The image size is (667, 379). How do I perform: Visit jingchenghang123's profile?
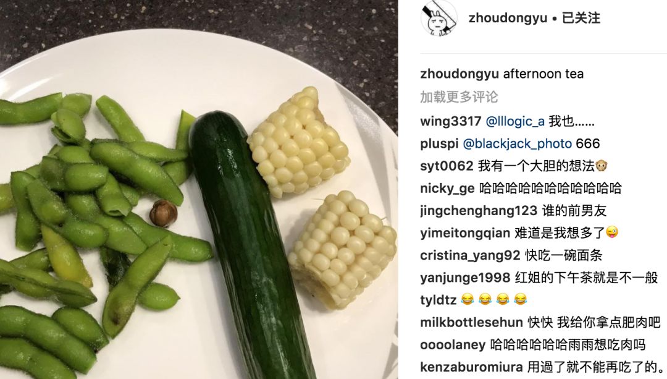pos(479,211)
